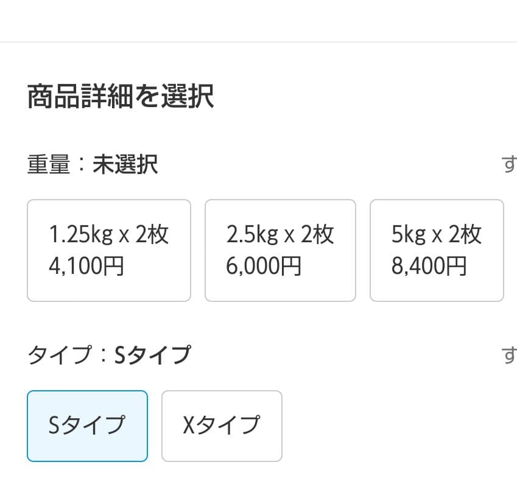Image resolution: width=517 pixels, height=504 pixels.
Task: Click the unselected Xタイプ button
Action: pos(221,425)
